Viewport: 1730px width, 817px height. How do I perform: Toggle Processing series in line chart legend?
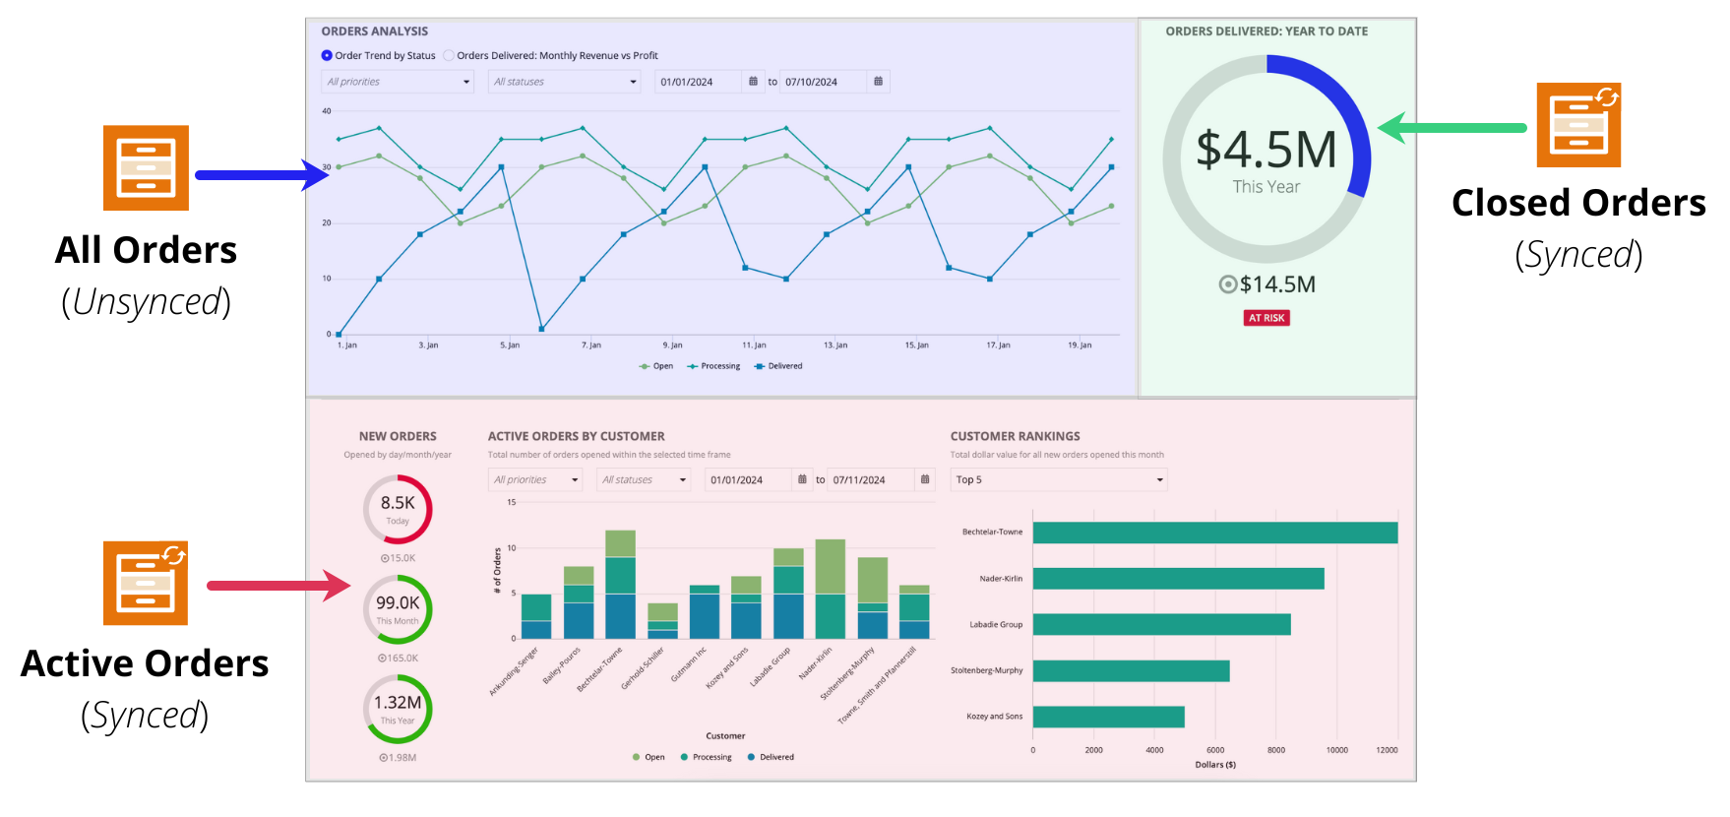tap(713, 366)
